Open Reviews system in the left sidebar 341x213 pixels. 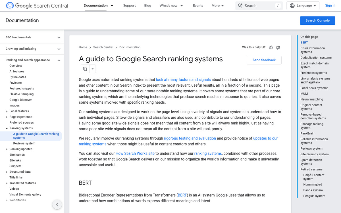pos(24,143)
